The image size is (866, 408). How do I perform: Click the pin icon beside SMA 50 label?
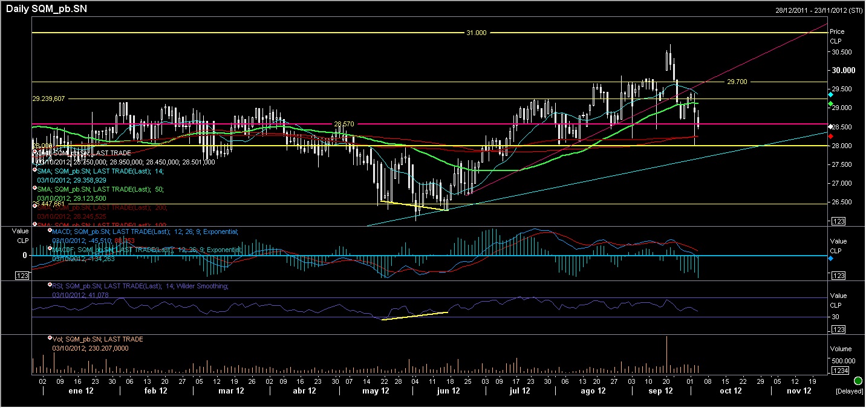34,189
